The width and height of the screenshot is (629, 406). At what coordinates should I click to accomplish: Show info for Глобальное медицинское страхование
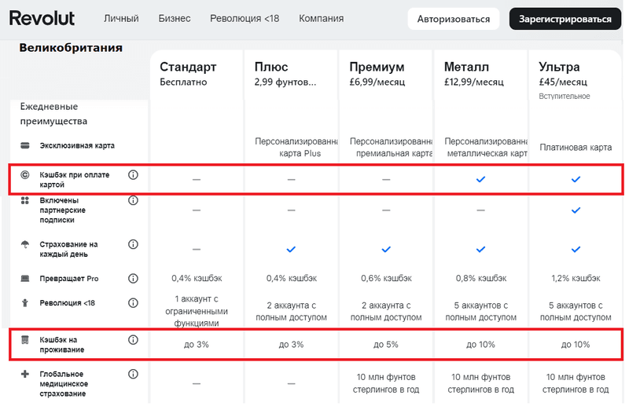pos(133,374)
